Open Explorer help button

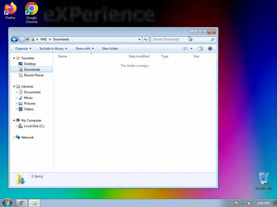tap(210, 49)
